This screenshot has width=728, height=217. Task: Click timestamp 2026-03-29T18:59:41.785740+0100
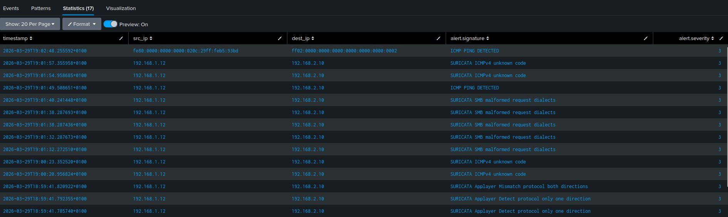[45, 211]
